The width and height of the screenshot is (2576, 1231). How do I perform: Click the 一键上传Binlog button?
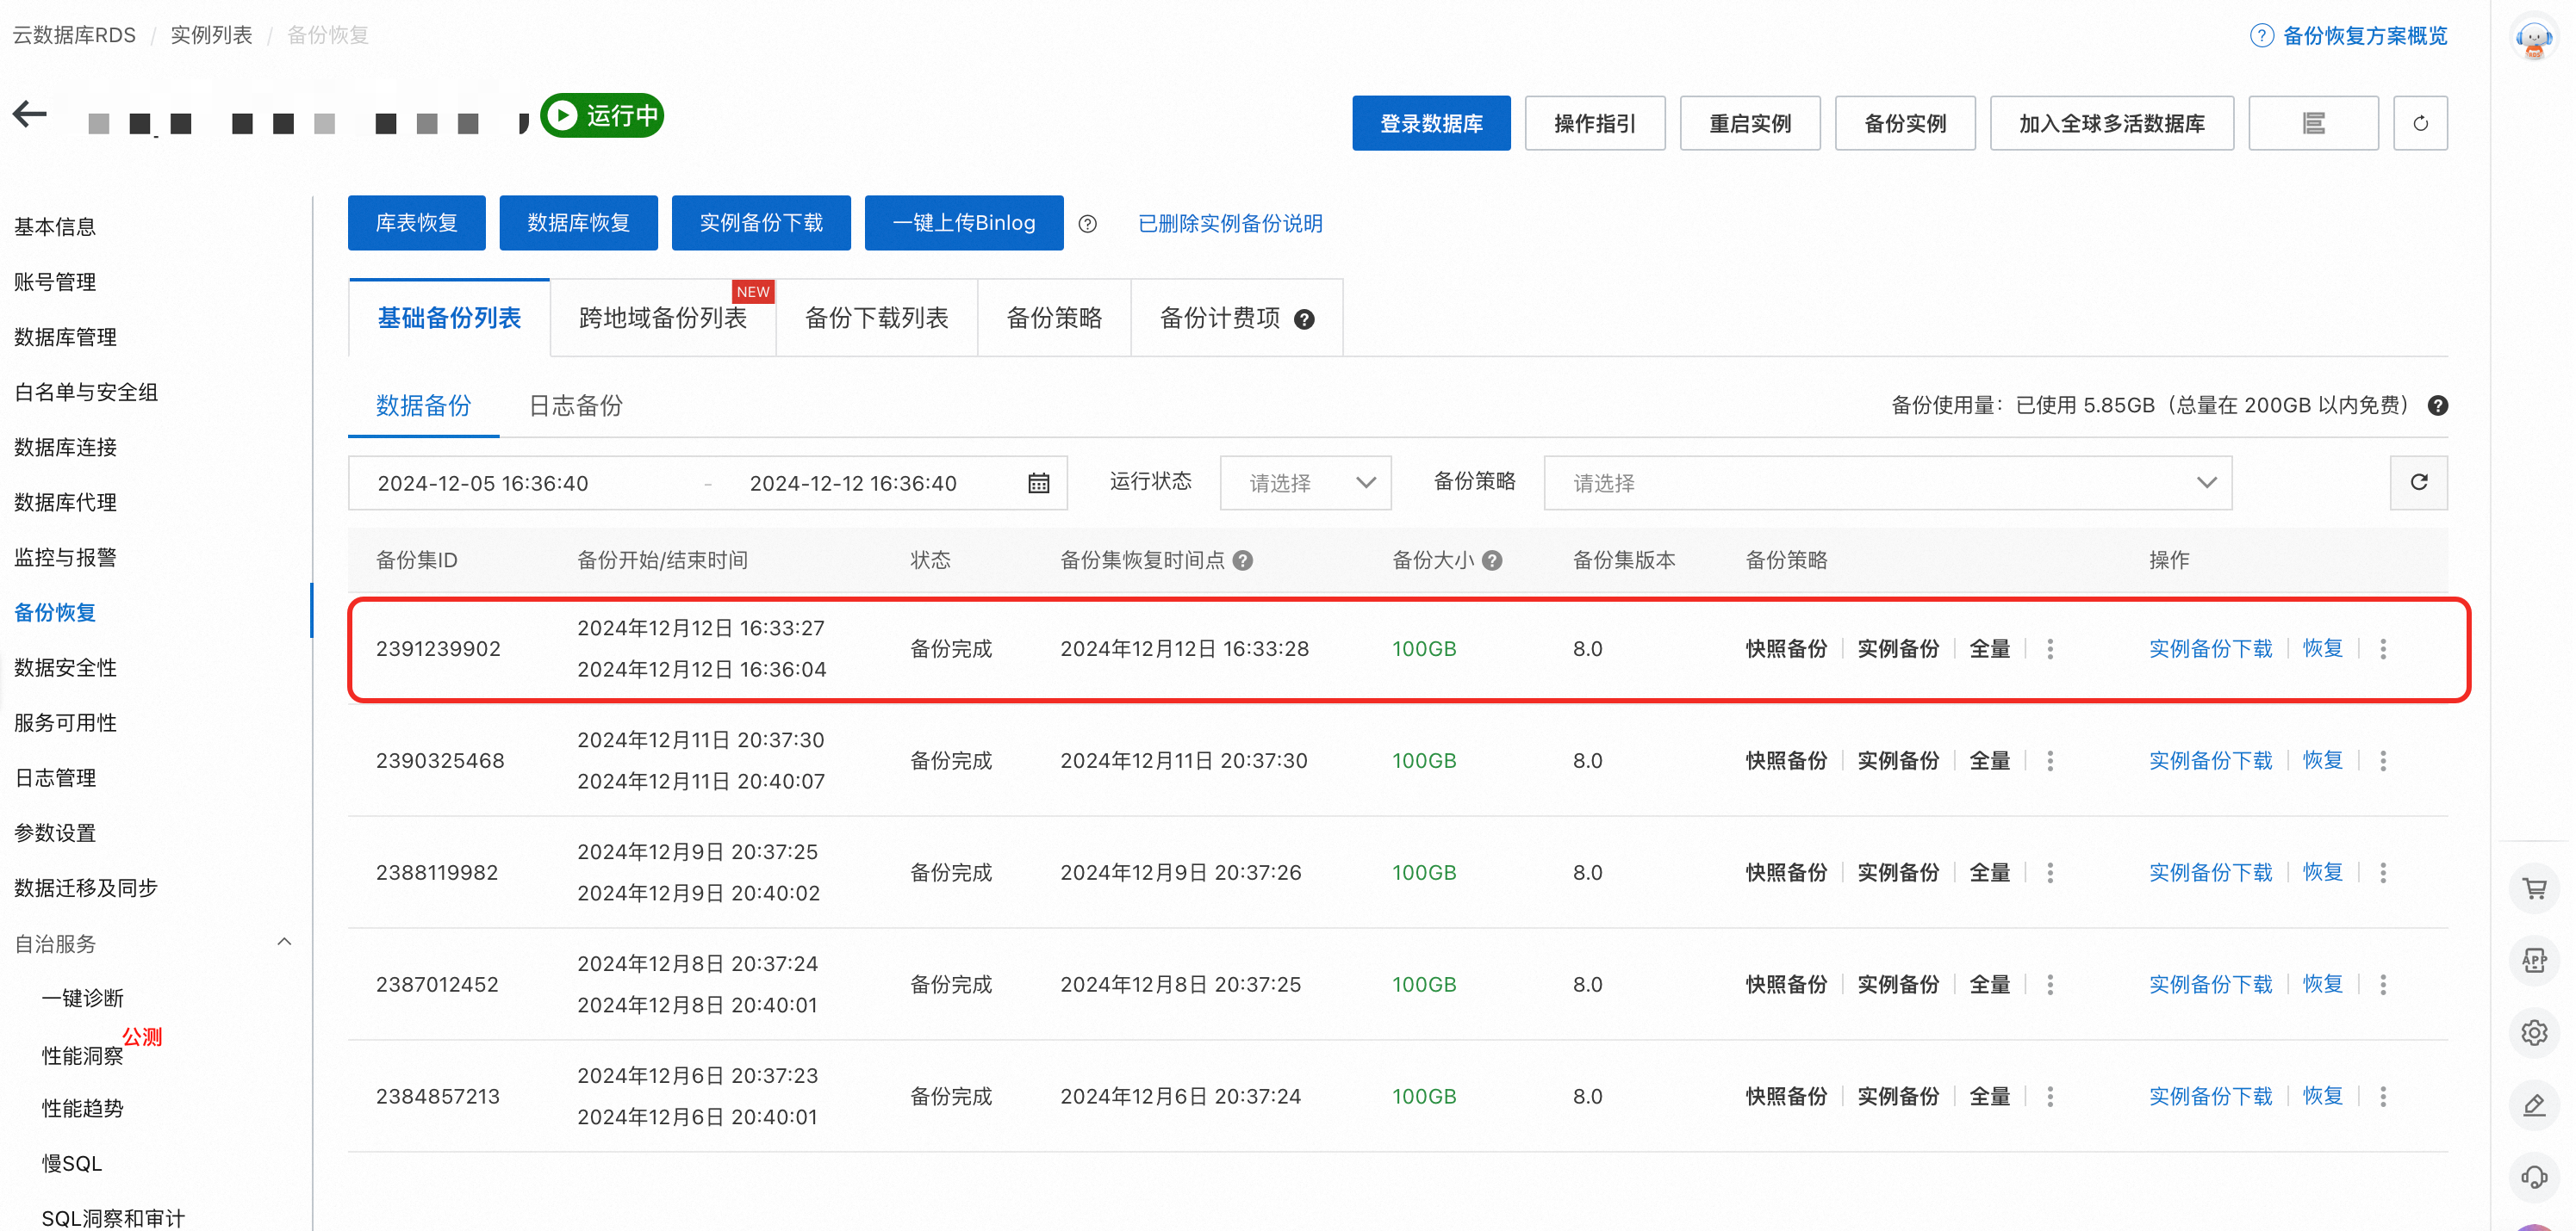pos(964,223)
